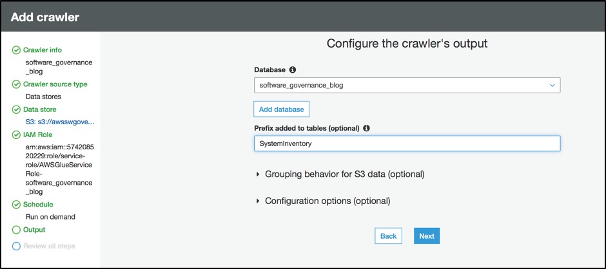
Task: Click the Add database button
Action: tap(281, 109)
